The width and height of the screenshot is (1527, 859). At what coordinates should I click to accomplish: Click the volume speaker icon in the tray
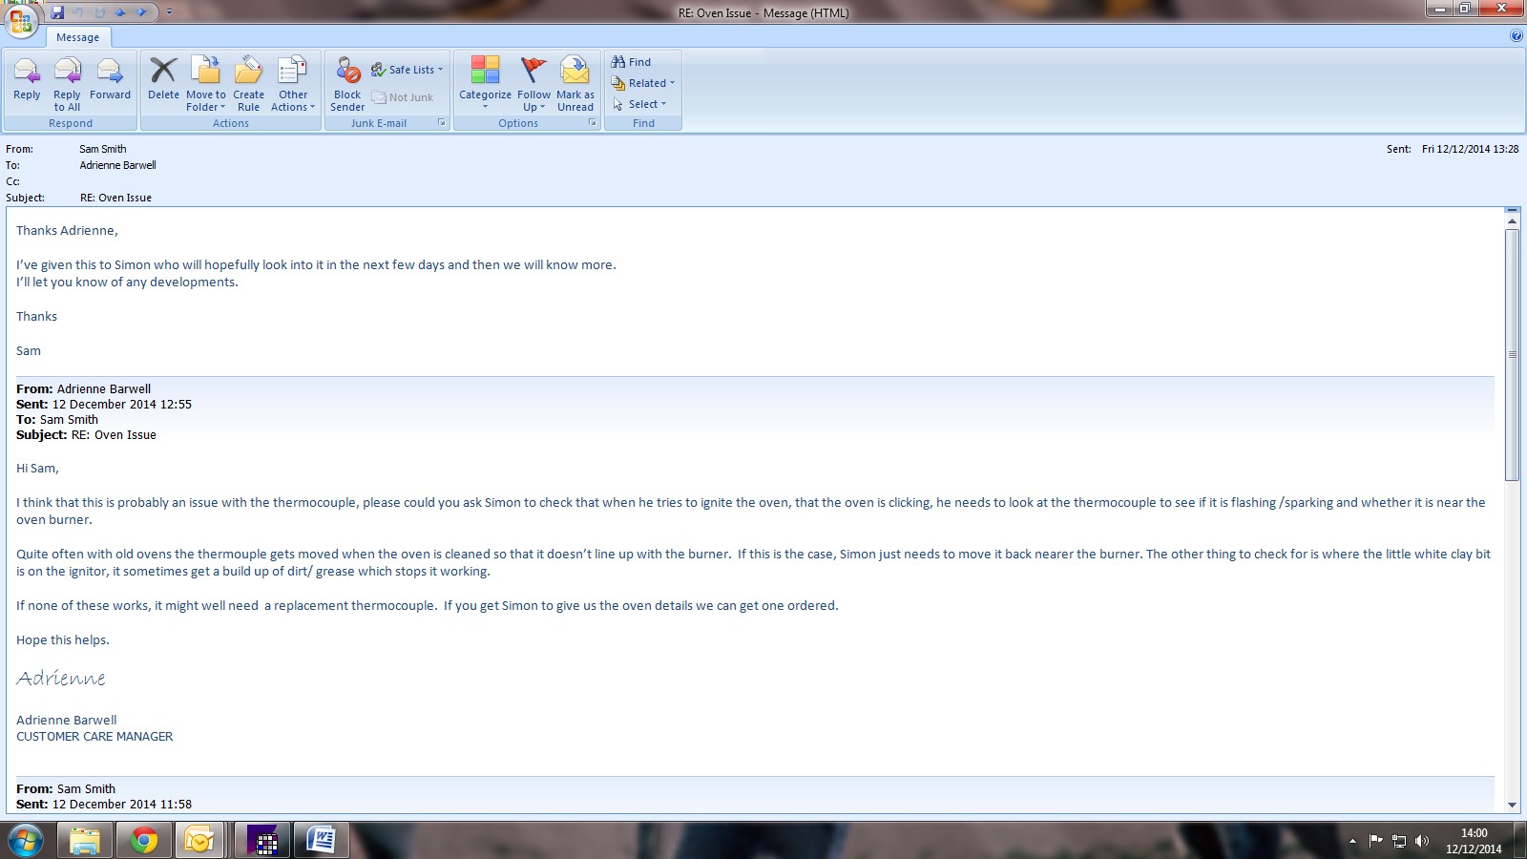1422,841
